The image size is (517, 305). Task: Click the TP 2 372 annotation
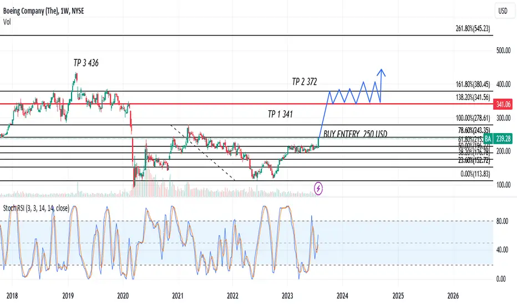click(305, 82)
